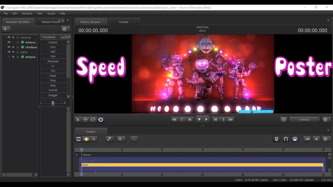
Task: Hide the Cameras group via eye icon
Action: 9,37
